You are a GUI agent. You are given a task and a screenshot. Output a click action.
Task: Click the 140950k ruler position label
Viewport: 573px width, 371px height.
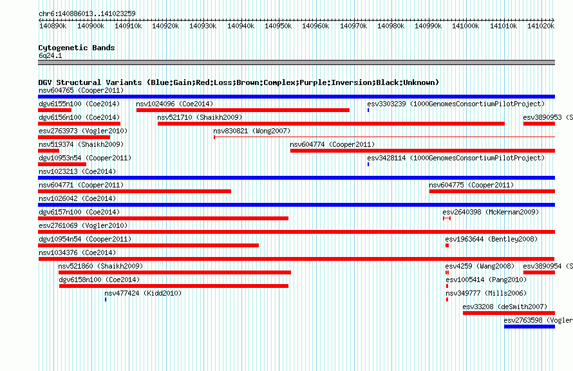click(x=278, y=26)
